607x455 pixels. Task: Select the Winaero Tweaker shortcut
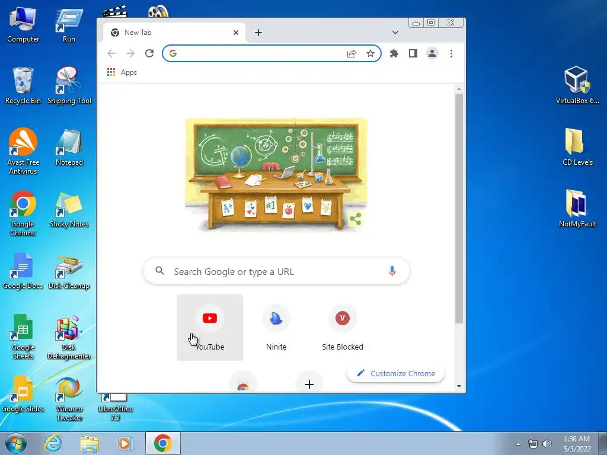click(x=69, y=399)
